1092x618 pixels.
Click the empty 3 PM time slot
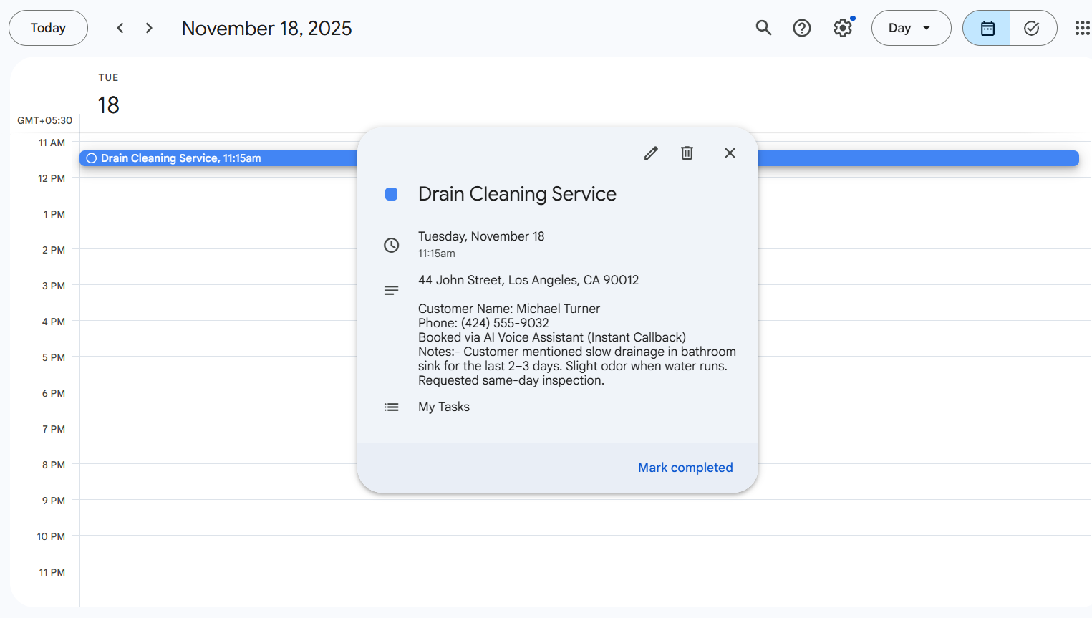tap(215, 302)
